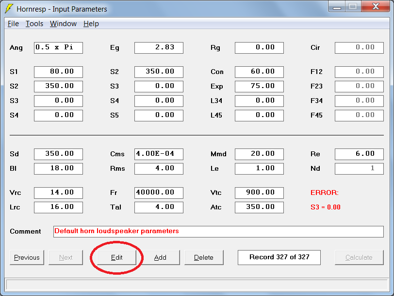Image resolution: width=394 pixels, height=296 pixels.
Task: Click the Comment text field
Action: pos(218,231)
